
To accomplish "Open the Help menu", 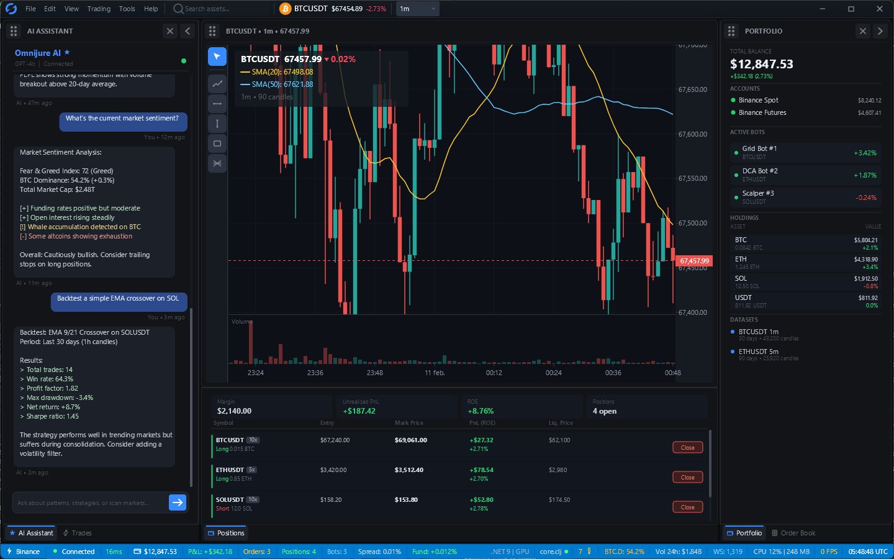I will 151,9.
